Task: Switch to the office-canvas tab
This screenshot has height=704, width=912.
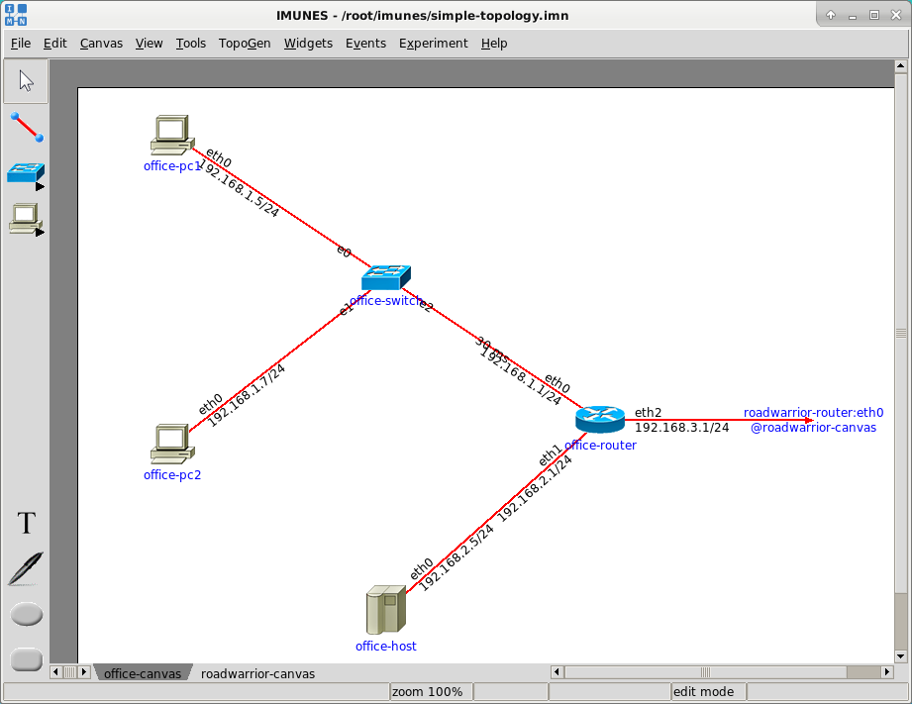Action: [x=143, y=673]
